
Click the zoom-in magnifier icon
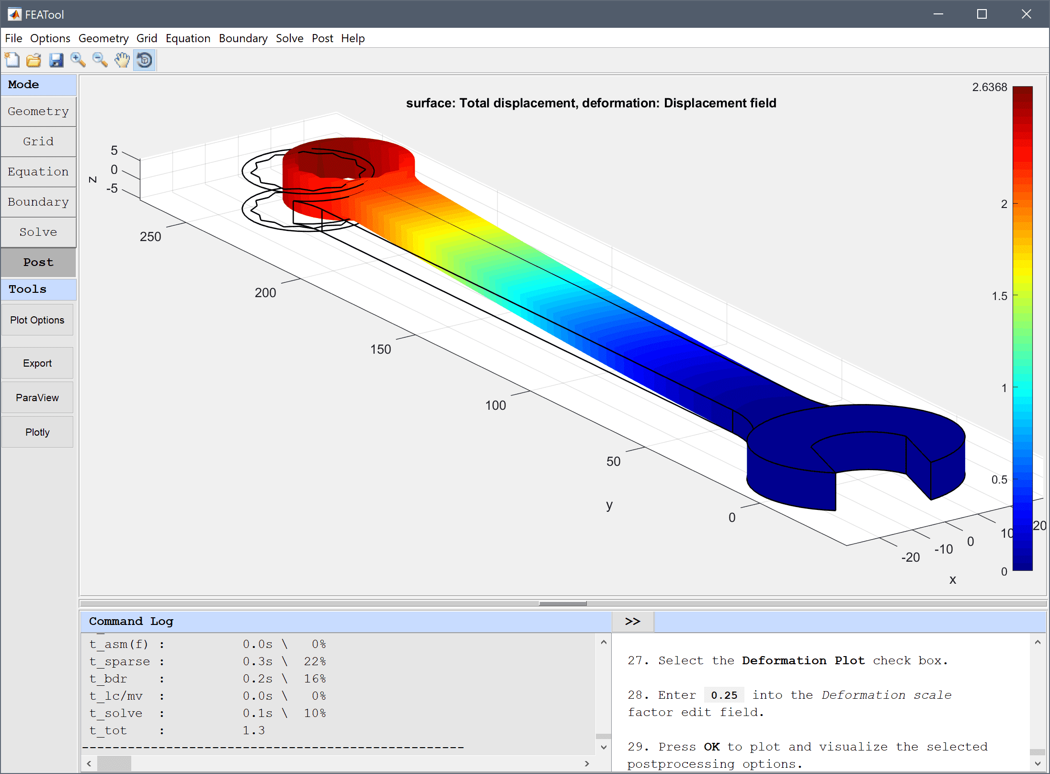(79, 59)
